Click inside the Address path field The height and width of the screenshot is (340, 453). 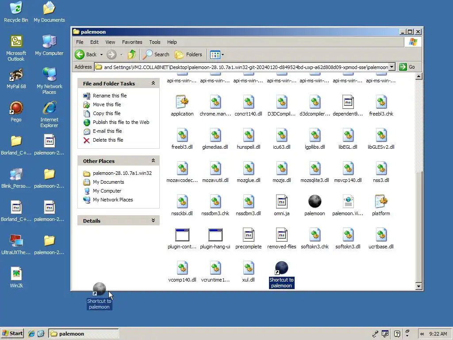[x=241, y=67]
